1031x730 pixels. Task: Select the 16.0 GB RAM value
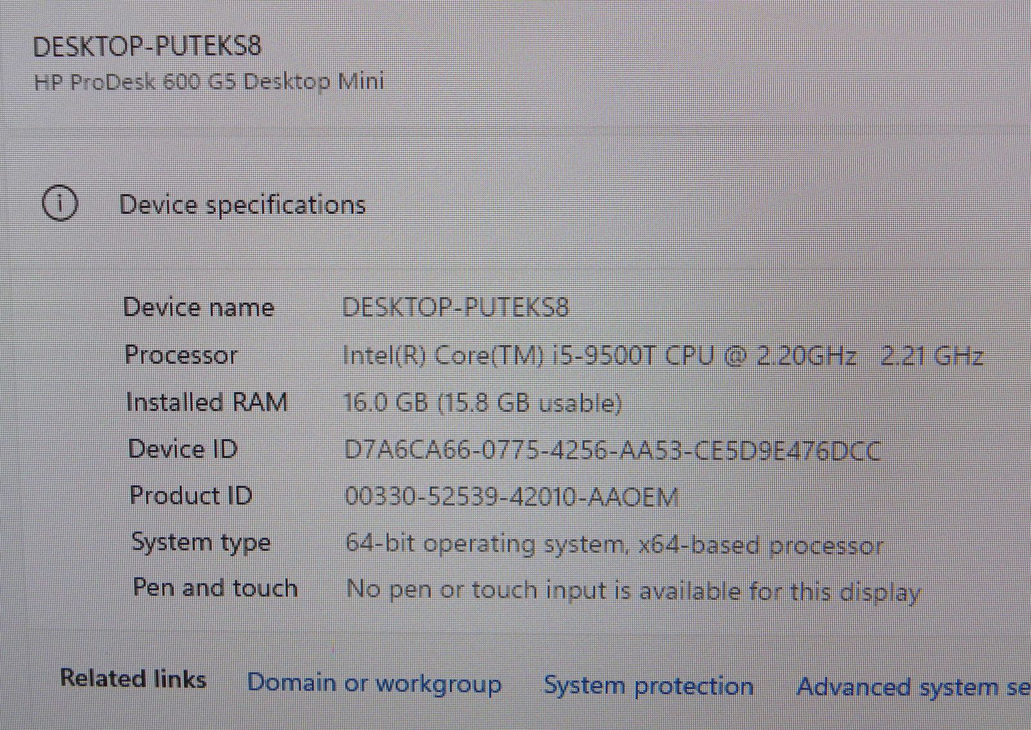[x=483, y=403]
